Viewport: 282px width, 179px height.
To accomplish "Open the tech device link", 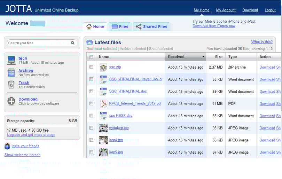I will [23, 58].
